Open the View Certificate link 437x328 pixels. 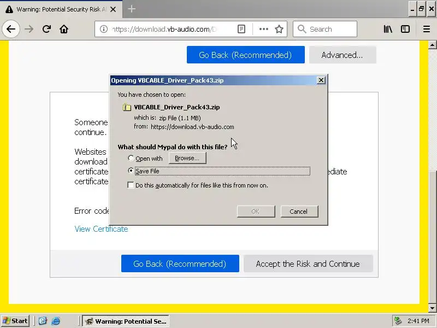(x=101, y=229)
